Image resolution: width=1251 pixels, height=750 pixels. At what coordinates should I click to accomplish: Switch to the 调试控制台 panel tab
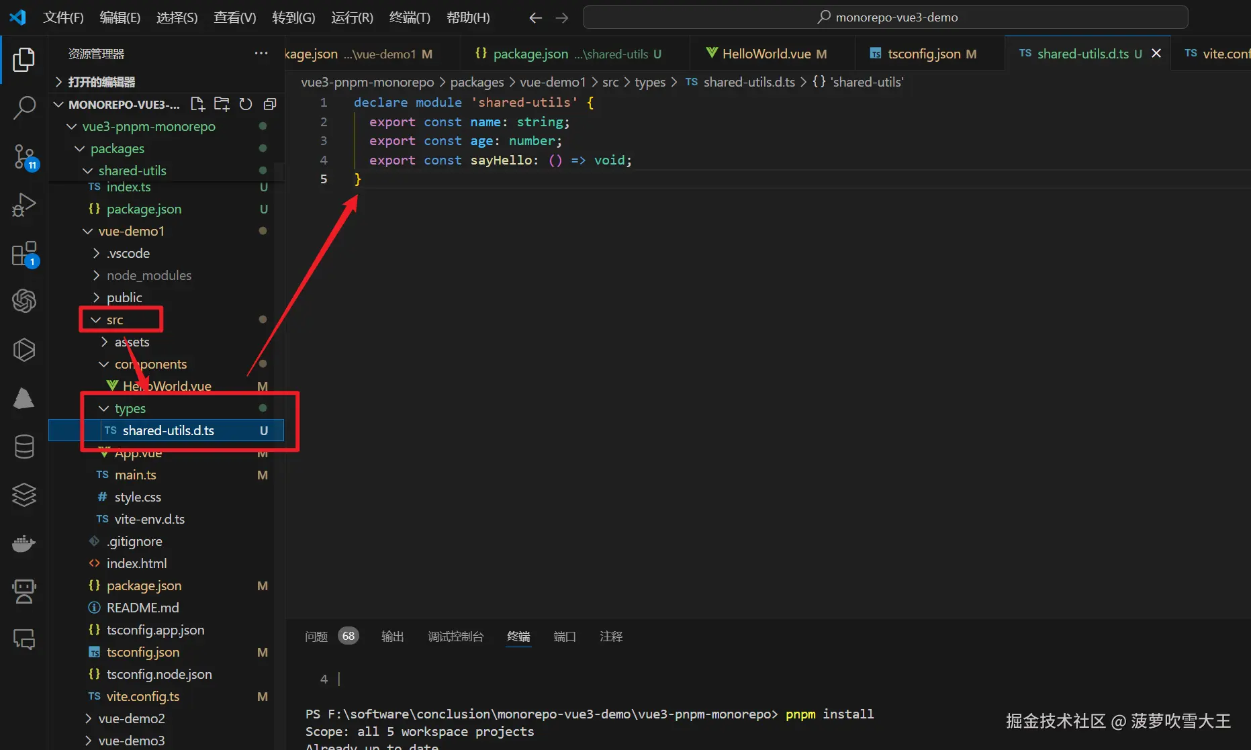coord(456,636)
